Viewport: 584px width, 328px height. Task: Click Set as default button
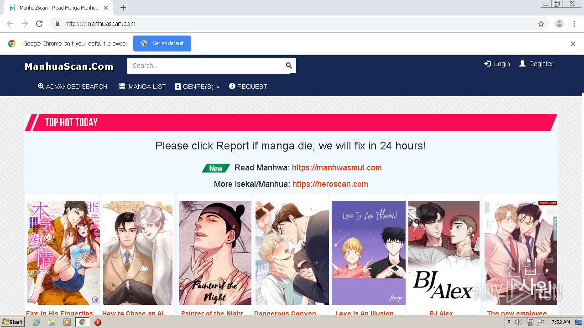tap(162, 43)
